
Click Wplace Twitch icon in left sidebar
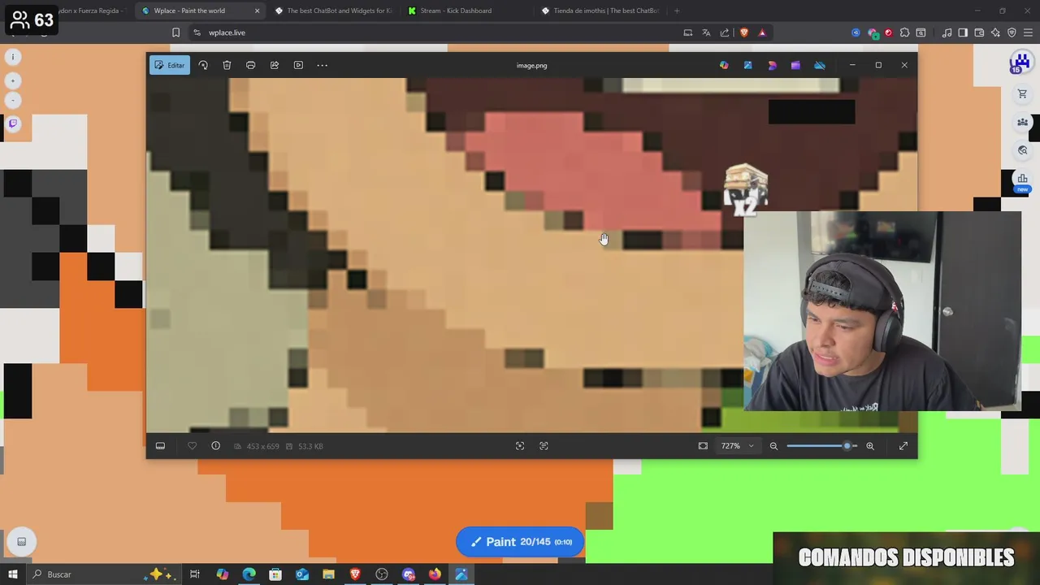coord(13,123)
